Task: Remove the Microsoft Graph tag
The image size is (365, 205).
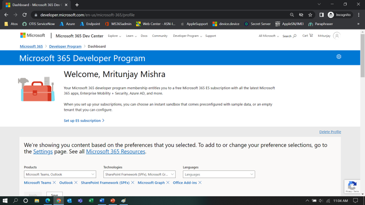Action: click(x=168, y=183)
